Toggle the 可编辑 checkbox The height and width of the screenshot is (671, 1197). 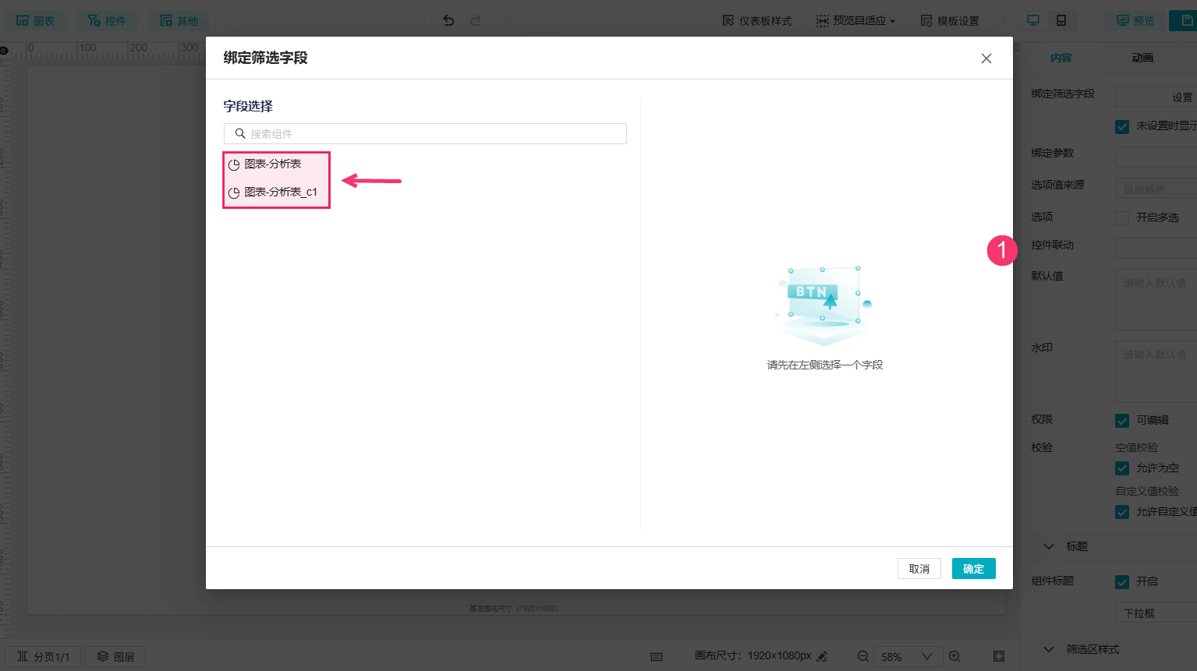coord(1122,421)
